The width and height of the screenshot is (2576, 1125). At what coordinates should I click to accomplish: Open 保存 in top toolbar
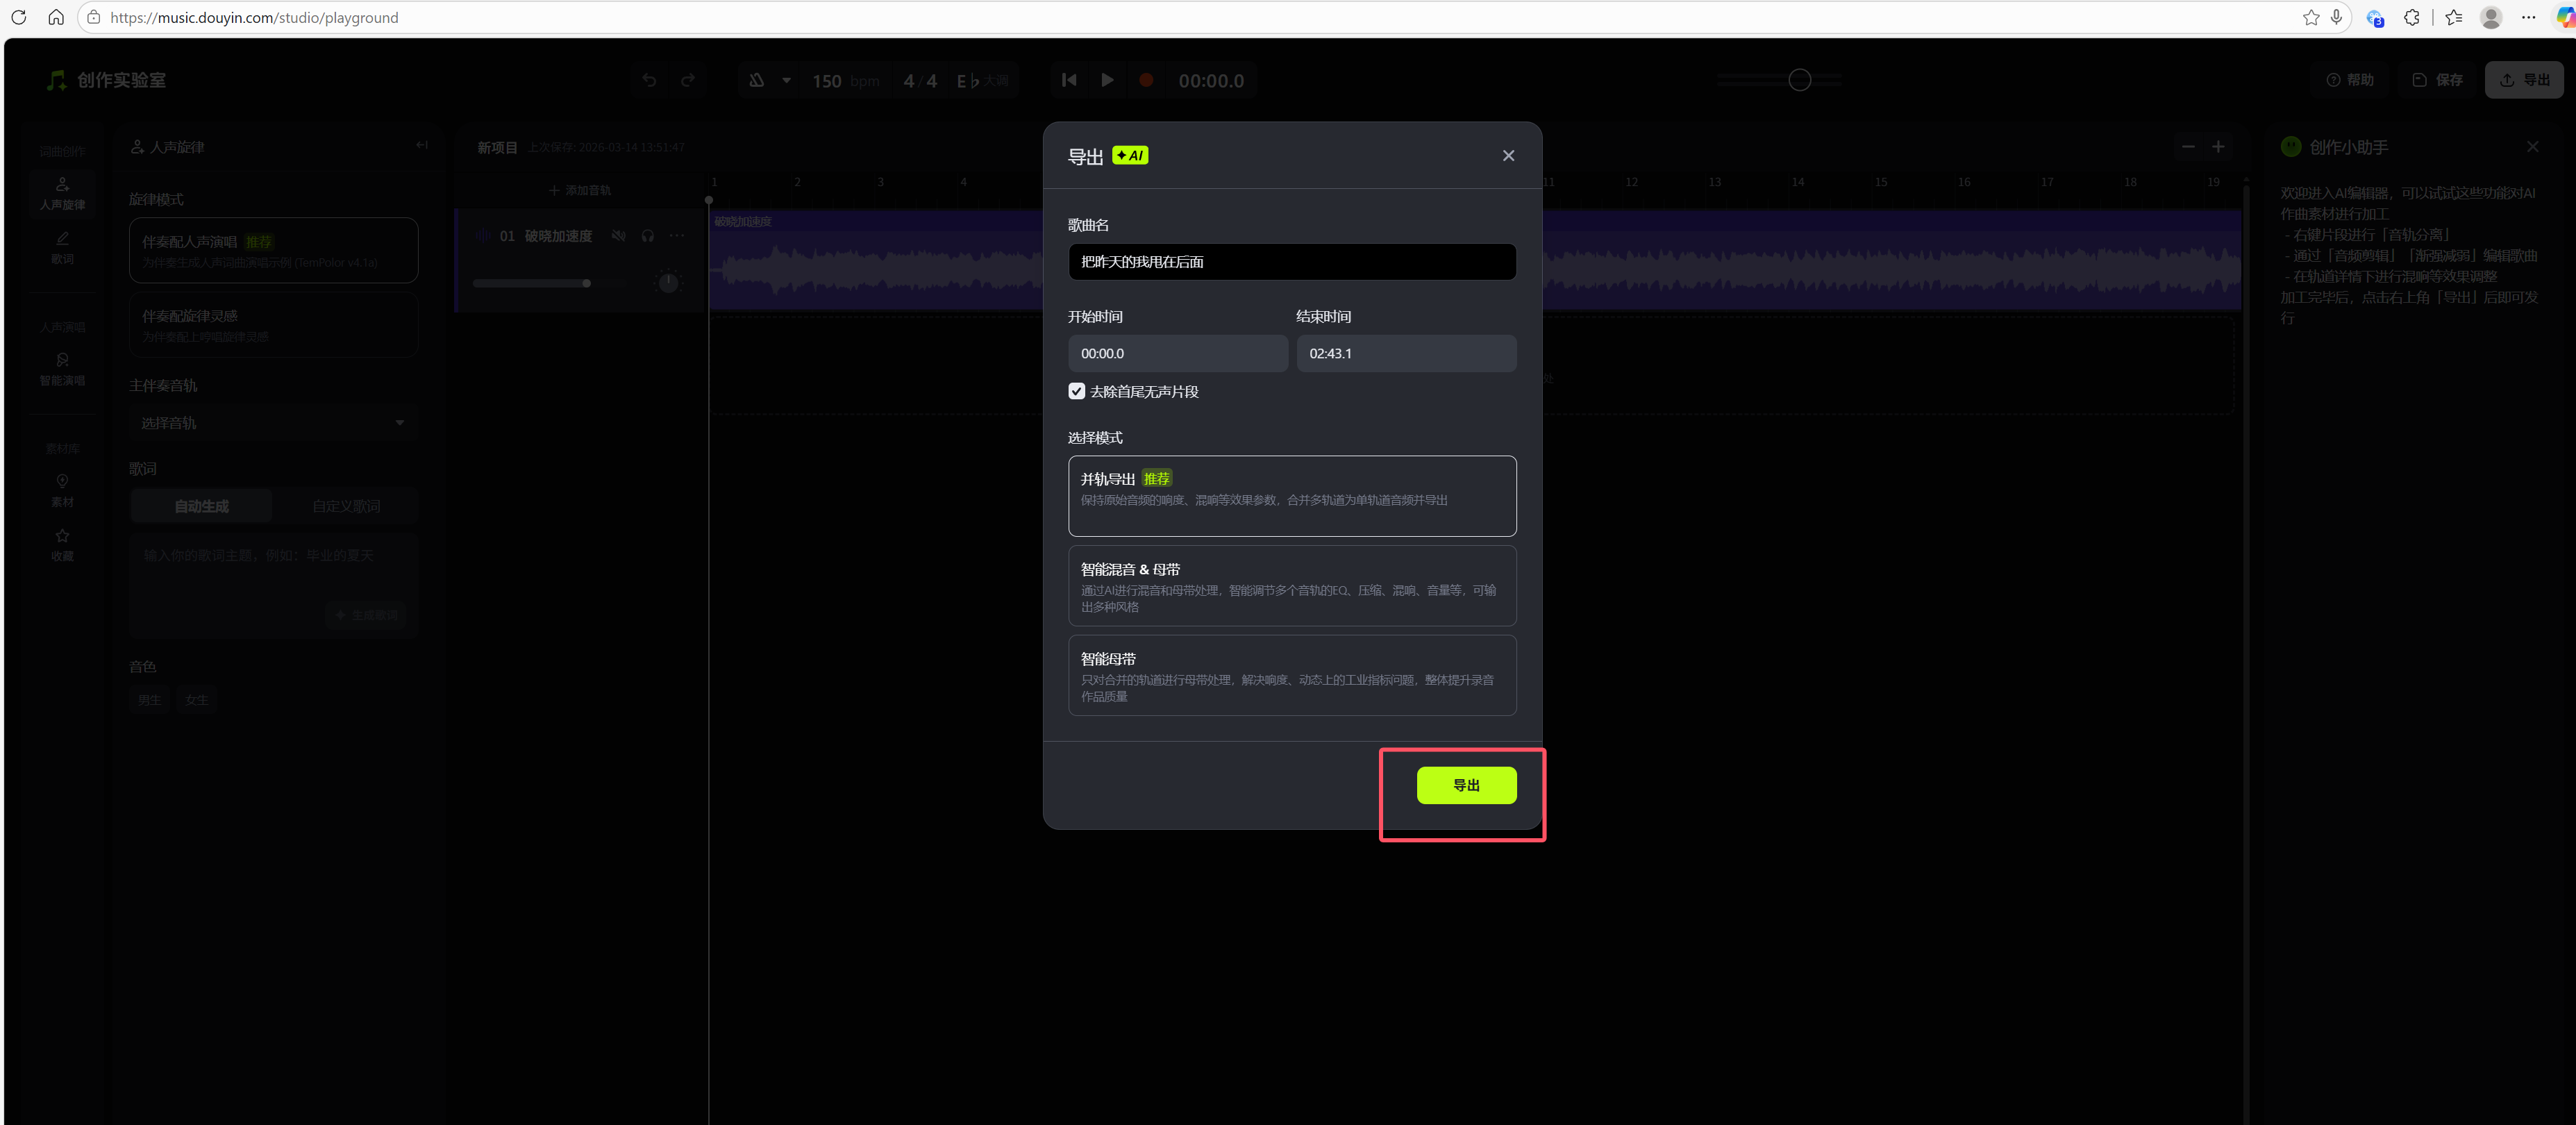2436,80
